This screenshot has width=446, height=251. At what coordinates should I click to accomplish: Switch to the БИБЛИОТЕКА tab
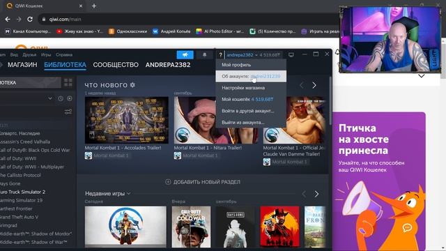pyautogui.click(x=65, y=65)
